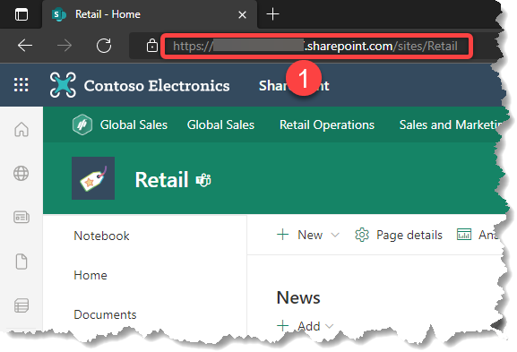The height and width of the screenshot is (352, 517).
Task: Go back using browser back arrow
Action: click(x=25, y=46)
